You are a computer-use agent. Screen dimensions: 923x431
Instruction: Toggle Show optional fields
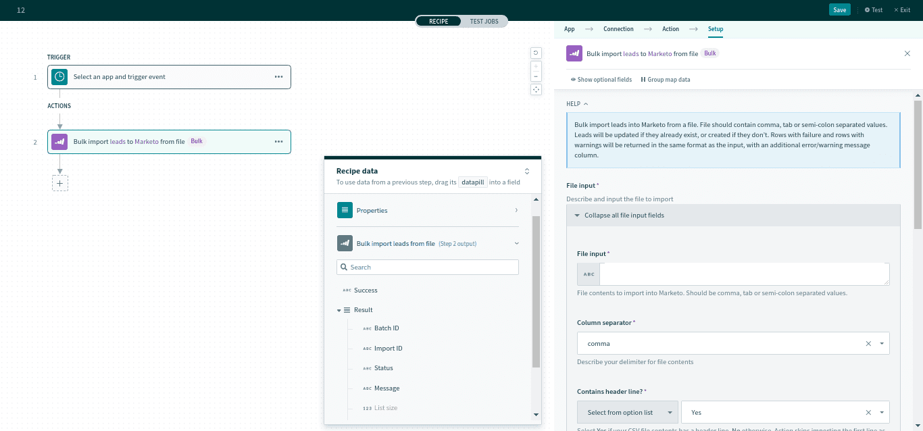pos(601,79)
